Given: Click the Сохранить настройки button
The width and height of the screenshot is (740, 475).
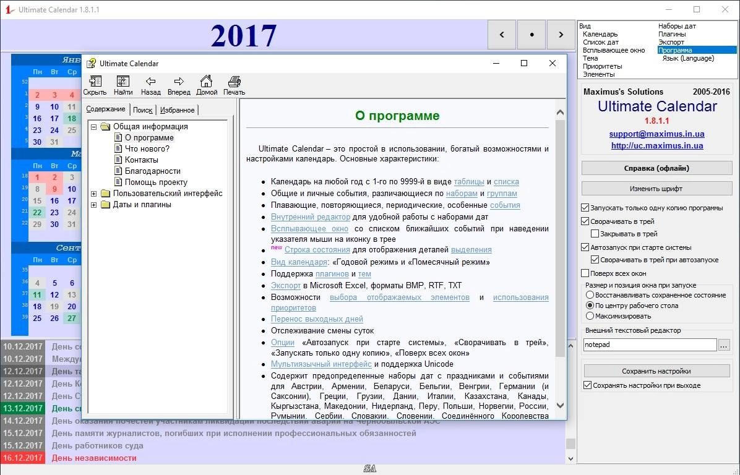Looking at the screenshot, I should coord(656,370).
